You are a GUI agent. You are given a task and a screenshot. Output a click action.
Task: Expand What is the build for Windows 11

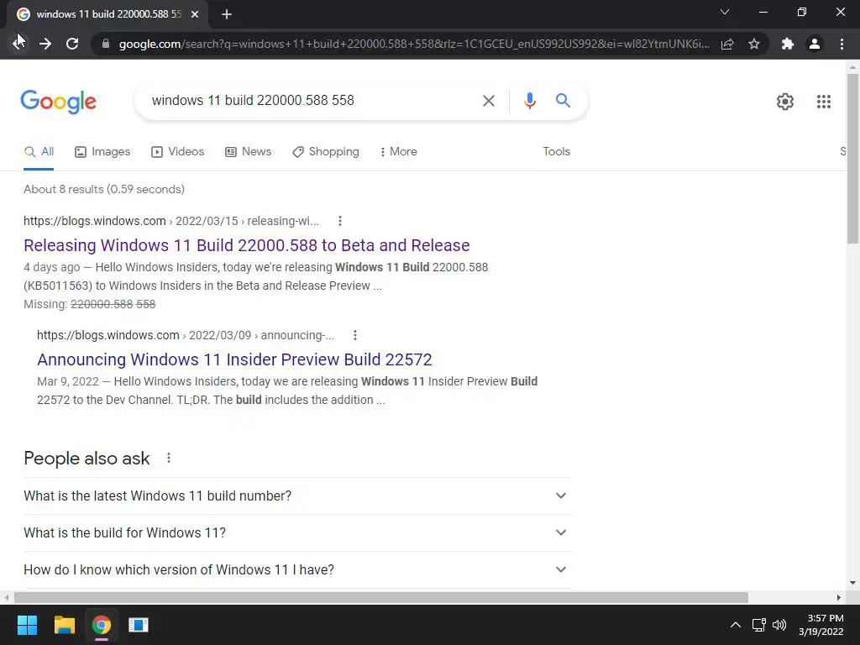tap(296, 533)
